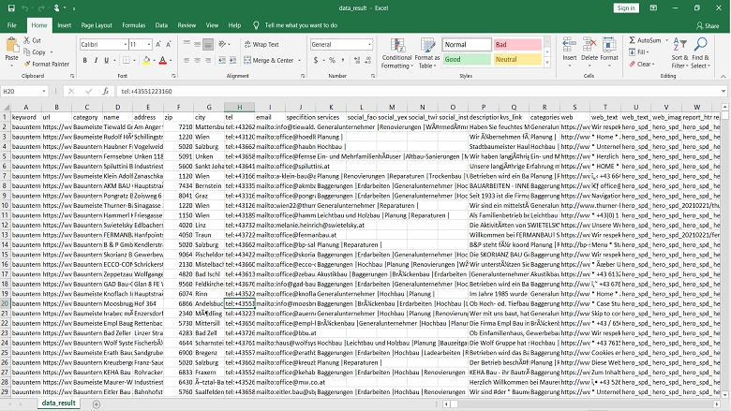The width and height of the screenshot is (731, 411).
Task: Open Format as Table gallery
Action: pyautogui.click(x=427, y=53)
